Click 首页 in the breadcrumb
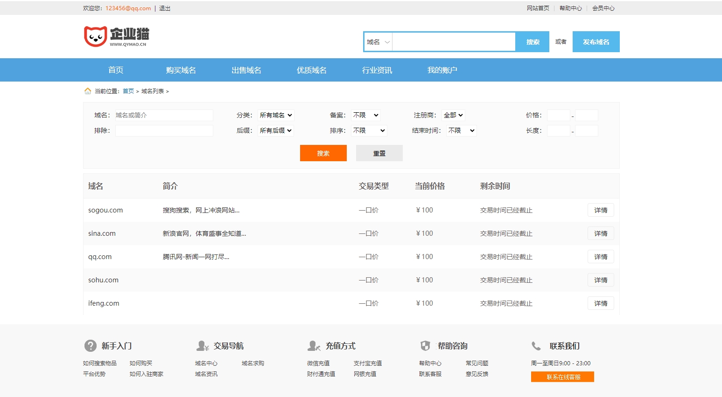 click(x=128, y=91)
